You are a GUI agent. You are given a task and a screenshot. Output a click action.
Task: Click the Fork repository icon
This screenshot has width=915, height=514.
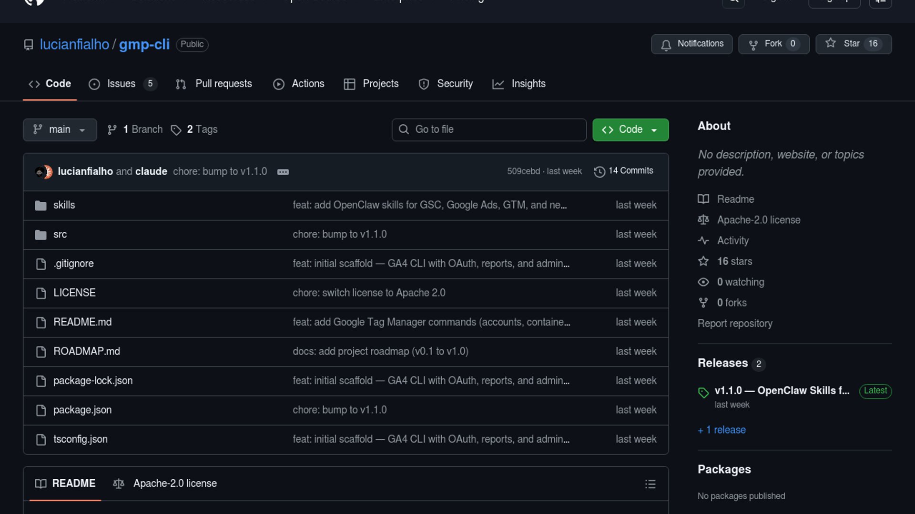(x=753, y=45)
